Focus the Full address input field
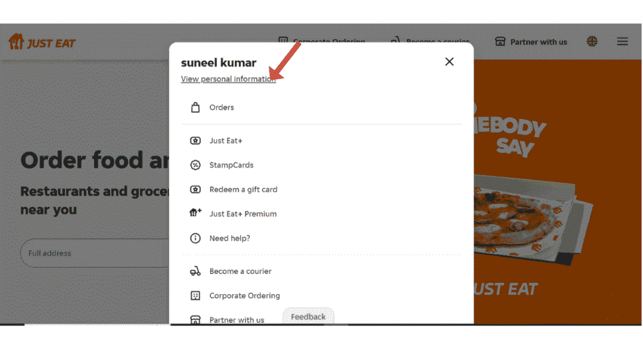643x362 pixels. click(95, 253)
